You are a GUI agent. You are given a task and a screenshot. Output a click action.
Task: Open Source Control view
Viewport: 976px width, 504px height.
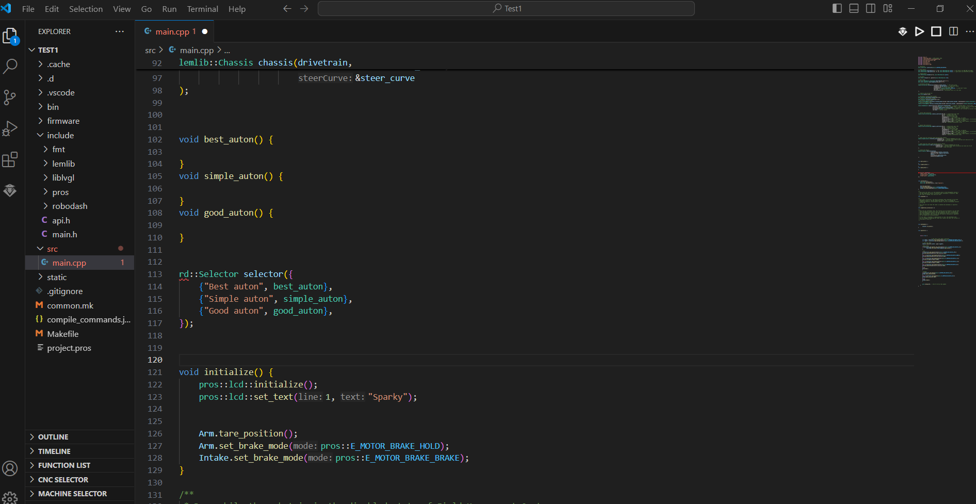[10, 97]
